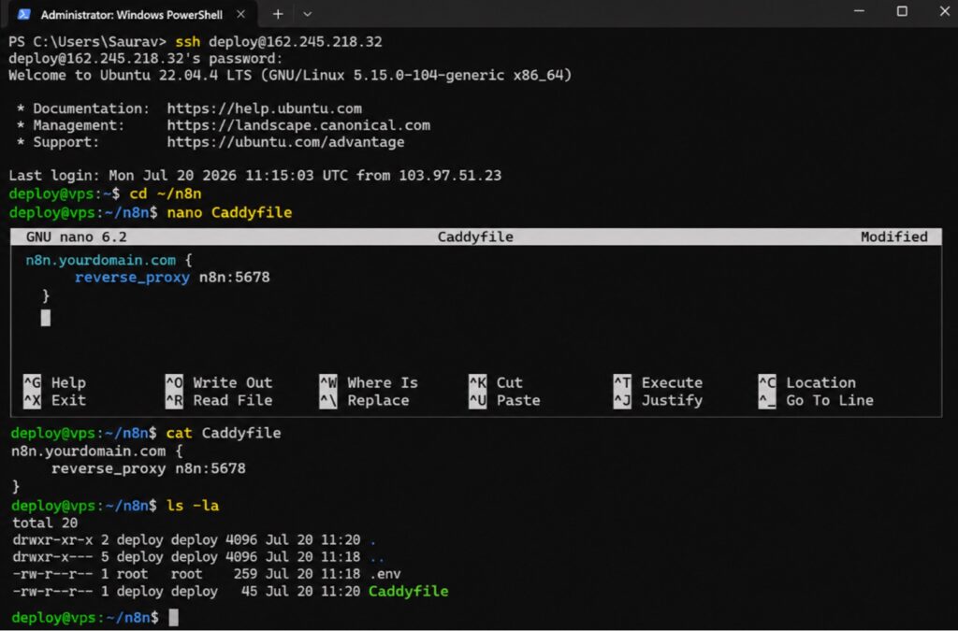Click the ^K Cut shortcut
The width and height of the screenshot is (958, 631).
[496, 382]
